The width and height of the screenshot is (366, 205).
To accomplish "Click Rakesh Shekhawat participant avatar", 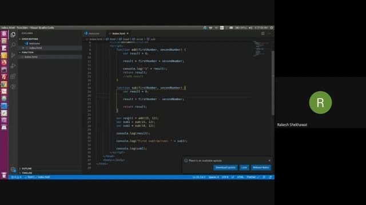I will [320, 102].
